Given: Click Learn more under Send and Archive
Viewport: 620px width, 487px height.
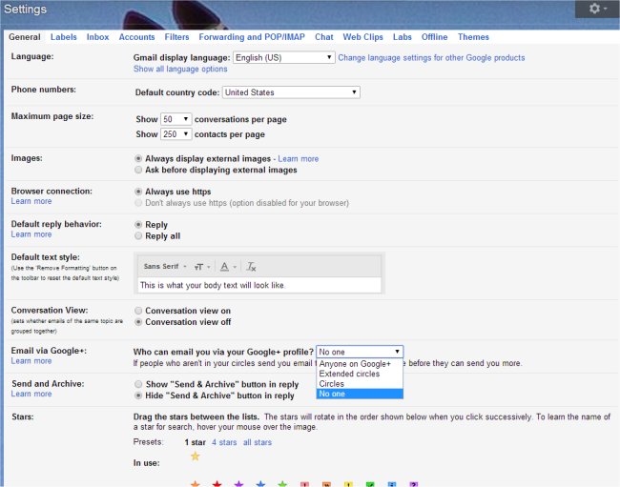Looking at the screenshot, I should [x=31, y=394].
